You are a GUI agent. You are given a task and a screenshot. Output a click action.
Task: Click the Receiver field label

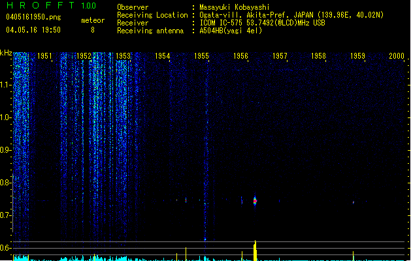133,23
